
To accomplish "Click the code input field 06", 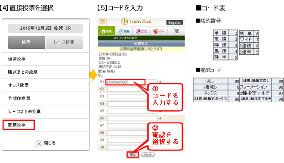I will [132, 118].
